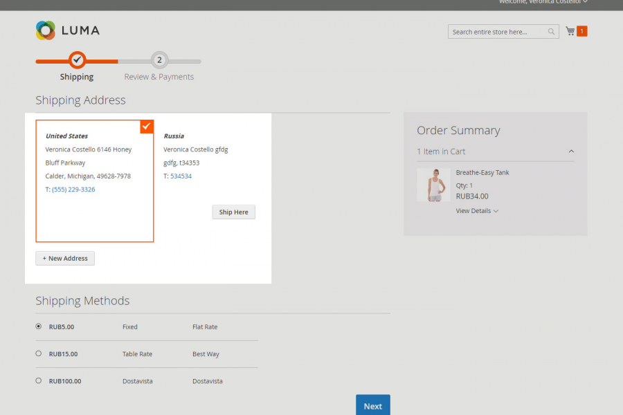Select RUB100.00 Dostavista shipping option
Image resolution: width=623 pixels, height=415 pixels.
pos(39,380)
